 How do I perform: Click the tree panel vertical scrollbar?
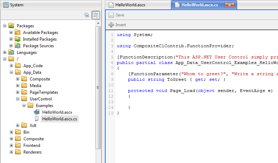(98, 87)
